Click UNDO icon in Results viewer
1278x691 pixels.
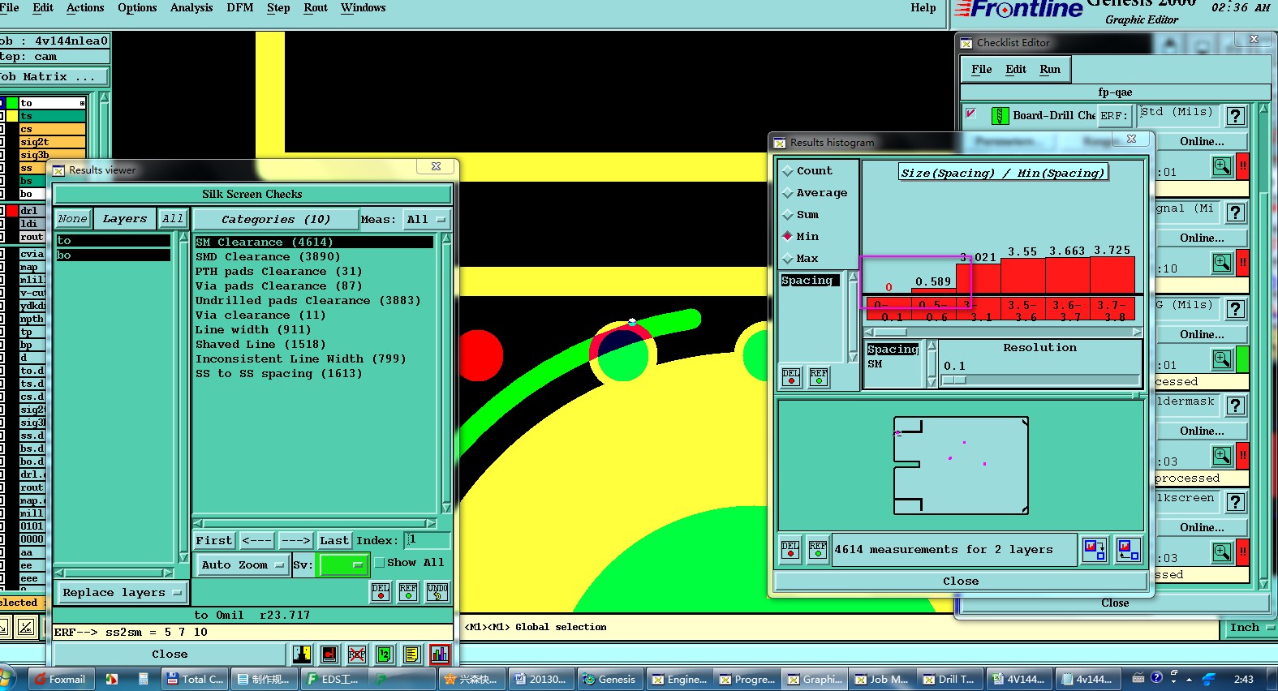point(437,592)
